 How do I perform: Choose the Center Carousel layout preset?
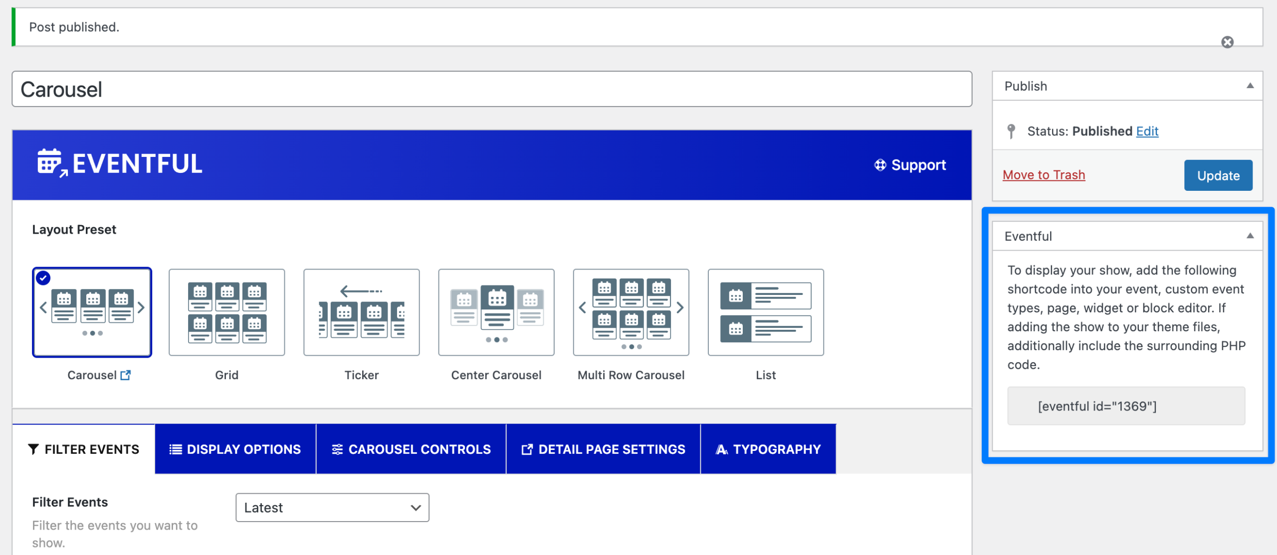click(x=496, y=312)
